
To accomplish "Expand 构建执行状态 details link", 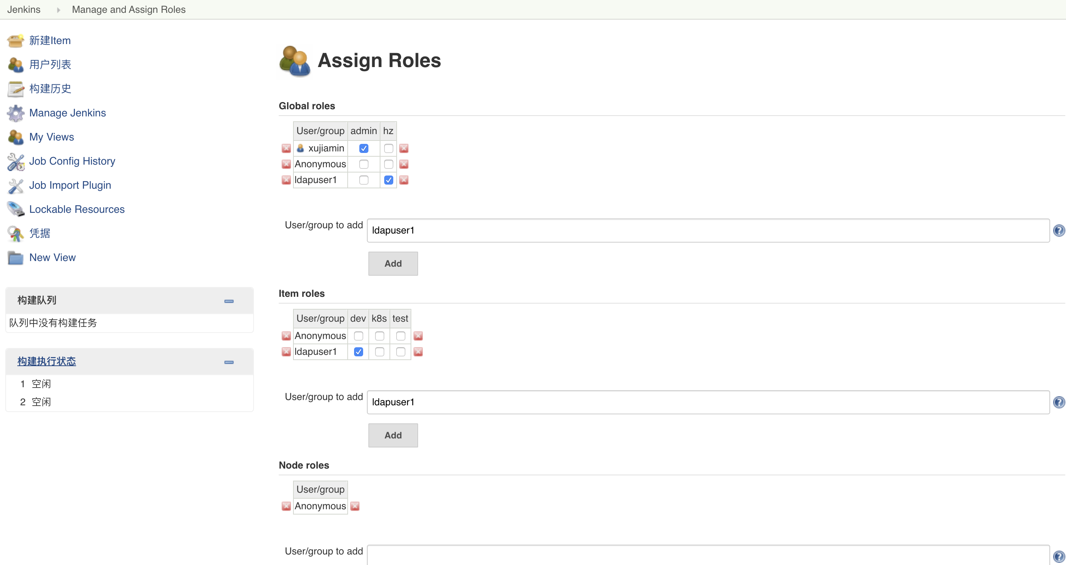I will [46, 361].
